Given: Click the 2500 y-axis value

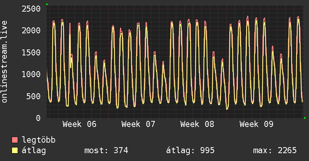Looking at the screenshot, I should 31,9.
